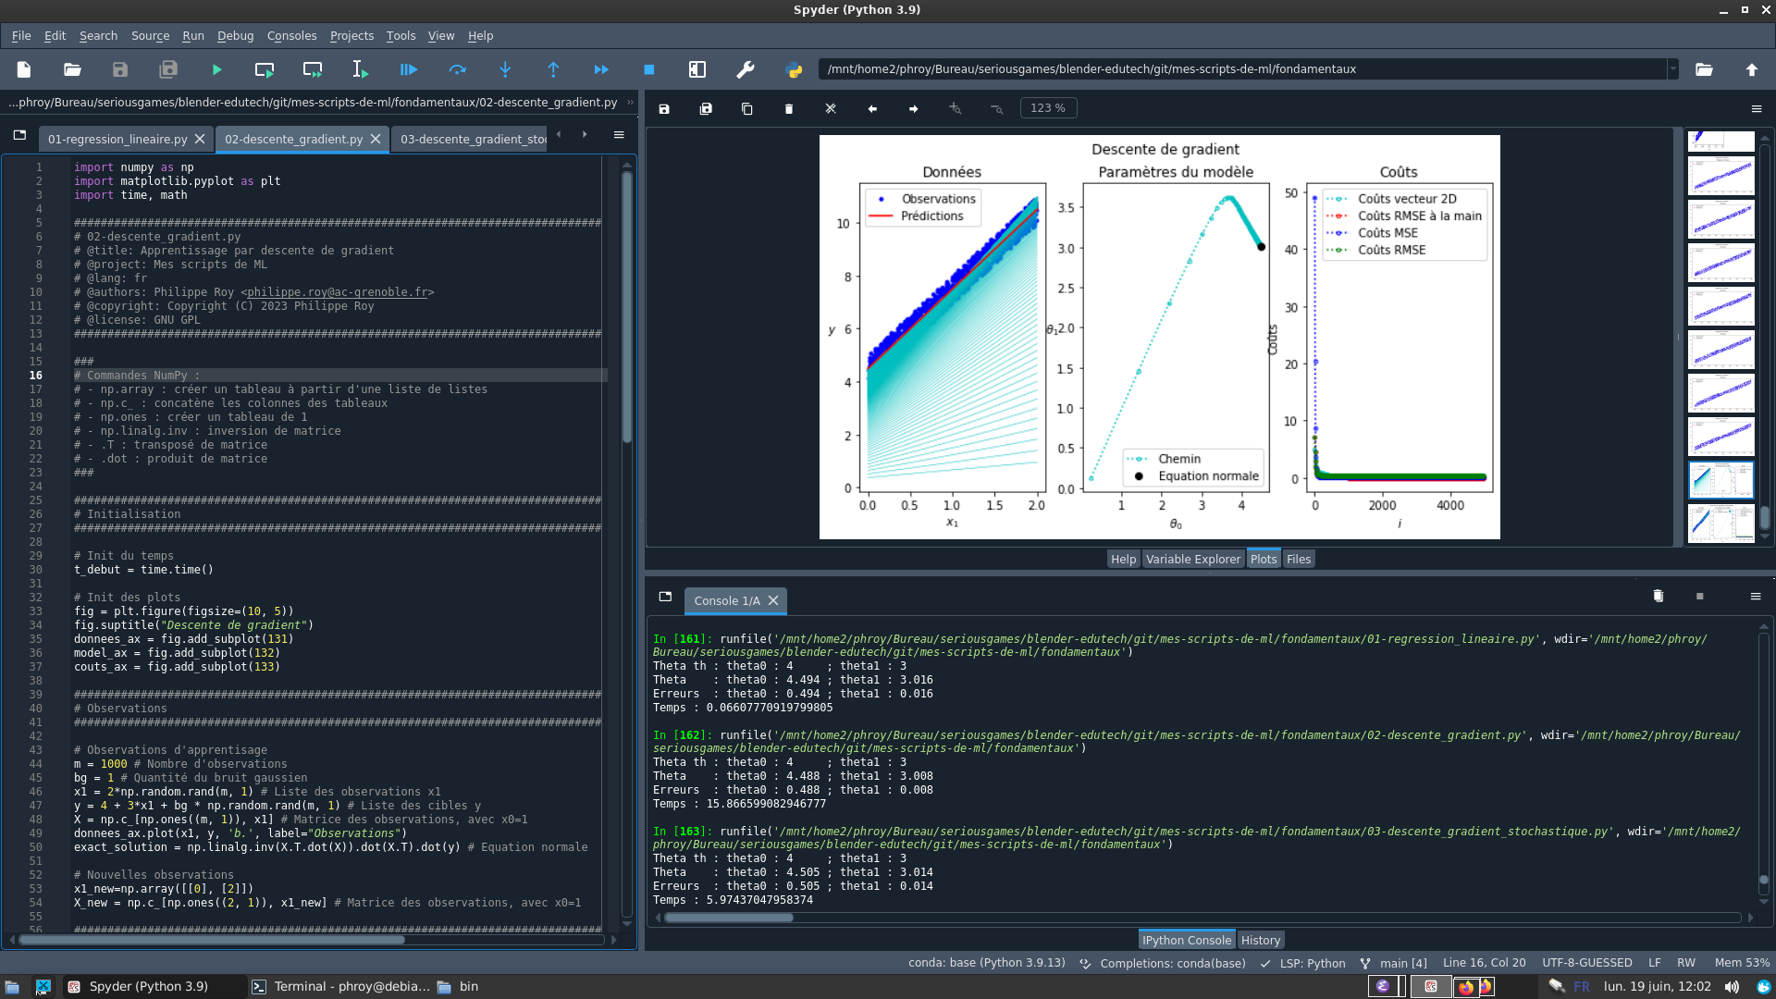Open the Run menu

coord(192,35)
